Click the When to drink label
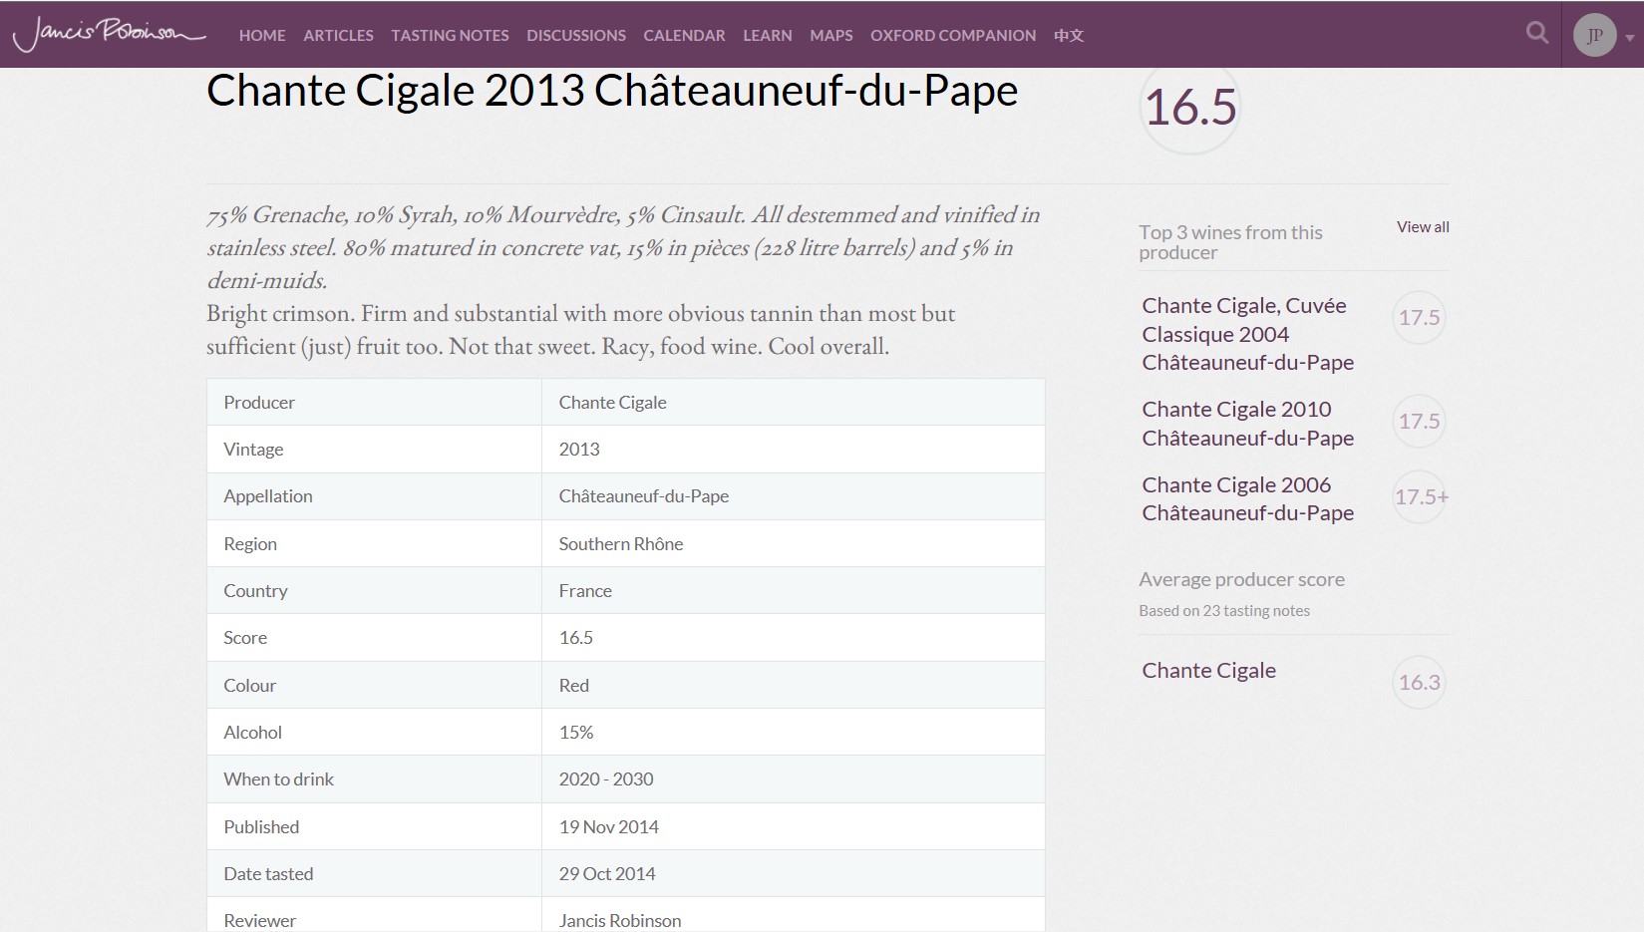The width and height of the screenshot is (1644, 932). pyautogui.click(x=278, y=779)
